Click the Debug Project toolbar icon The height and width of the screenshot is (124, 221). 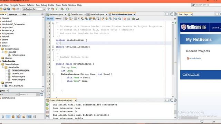pos(62,9)
